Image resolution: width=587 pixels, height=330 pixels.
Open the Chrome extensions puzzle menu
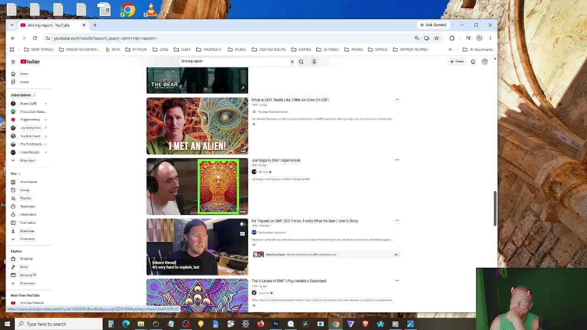(x=452, y=38)
